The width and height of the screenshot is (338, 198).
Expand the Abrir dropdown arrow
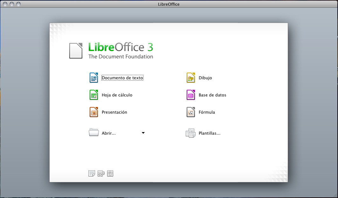[143, 133]
